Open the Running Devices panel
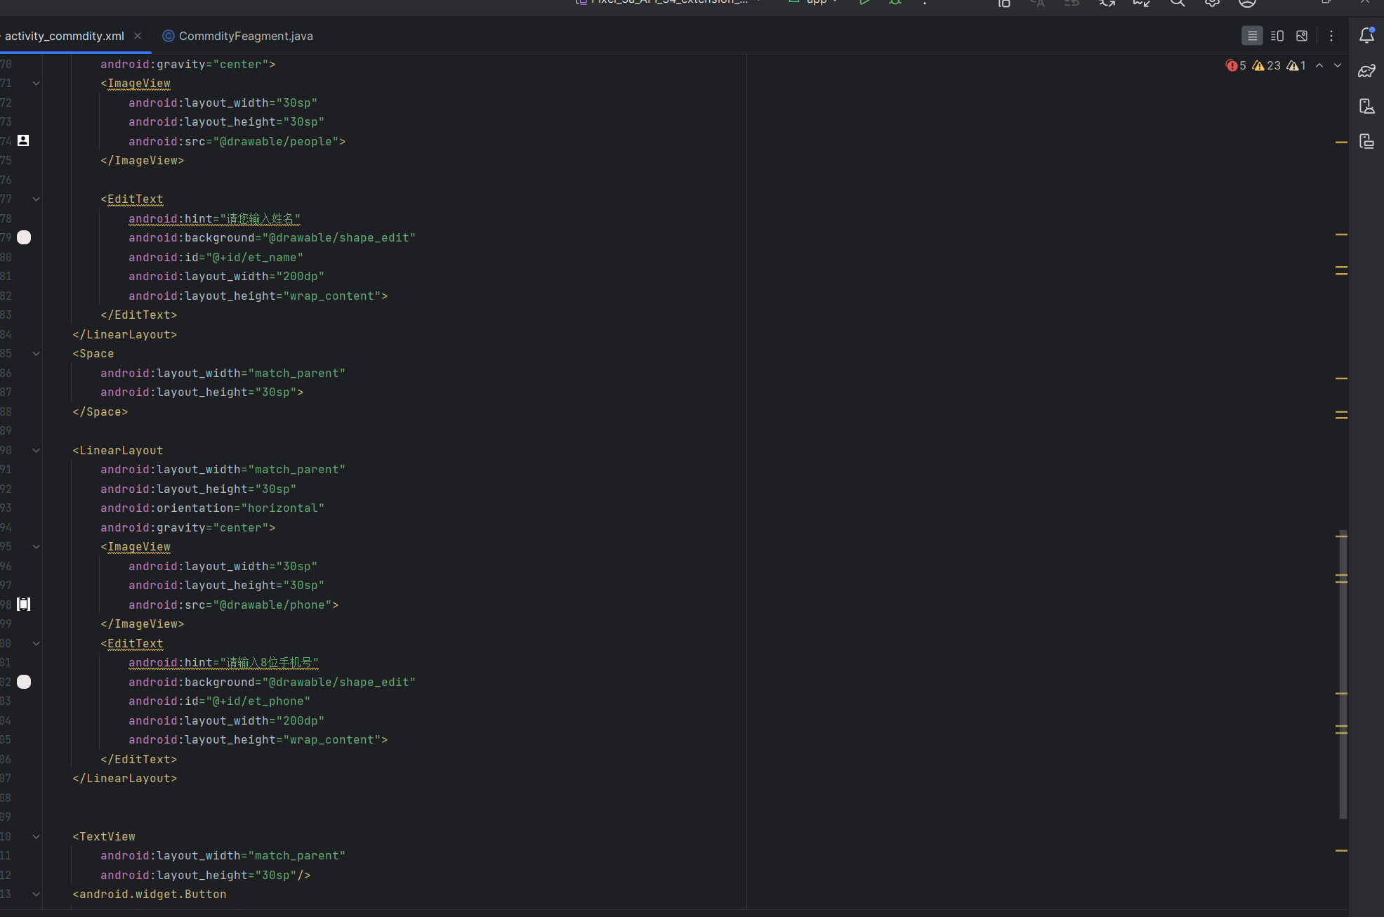The height and width of the screenshot is (917, 1384). [x=1366, y=141]
